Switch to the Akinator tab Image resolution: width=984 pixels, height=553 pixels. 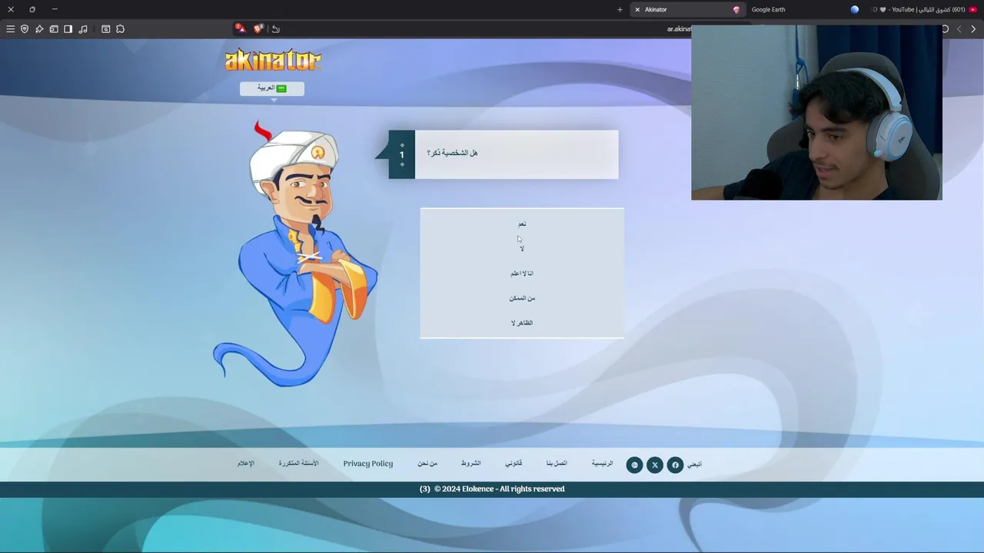(x=687, y=9)
